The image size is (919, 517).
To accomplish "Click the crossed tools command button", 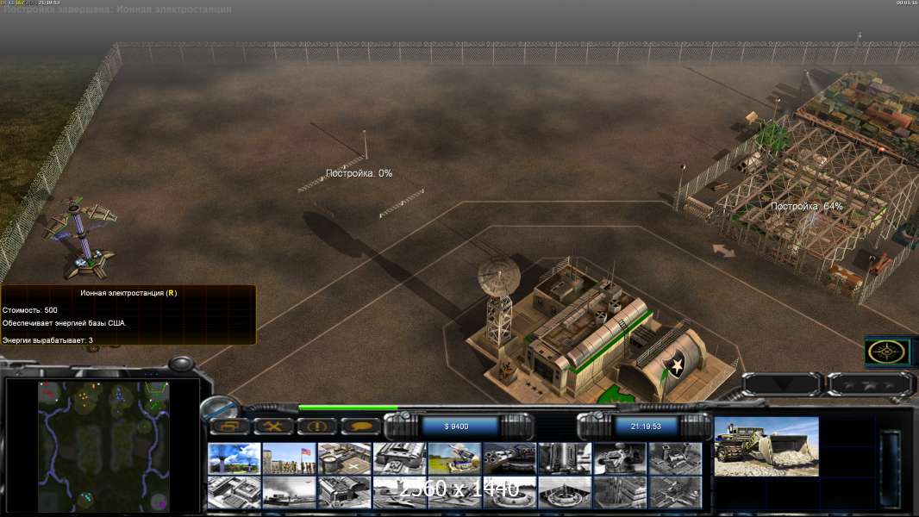I will pos(273,427).
